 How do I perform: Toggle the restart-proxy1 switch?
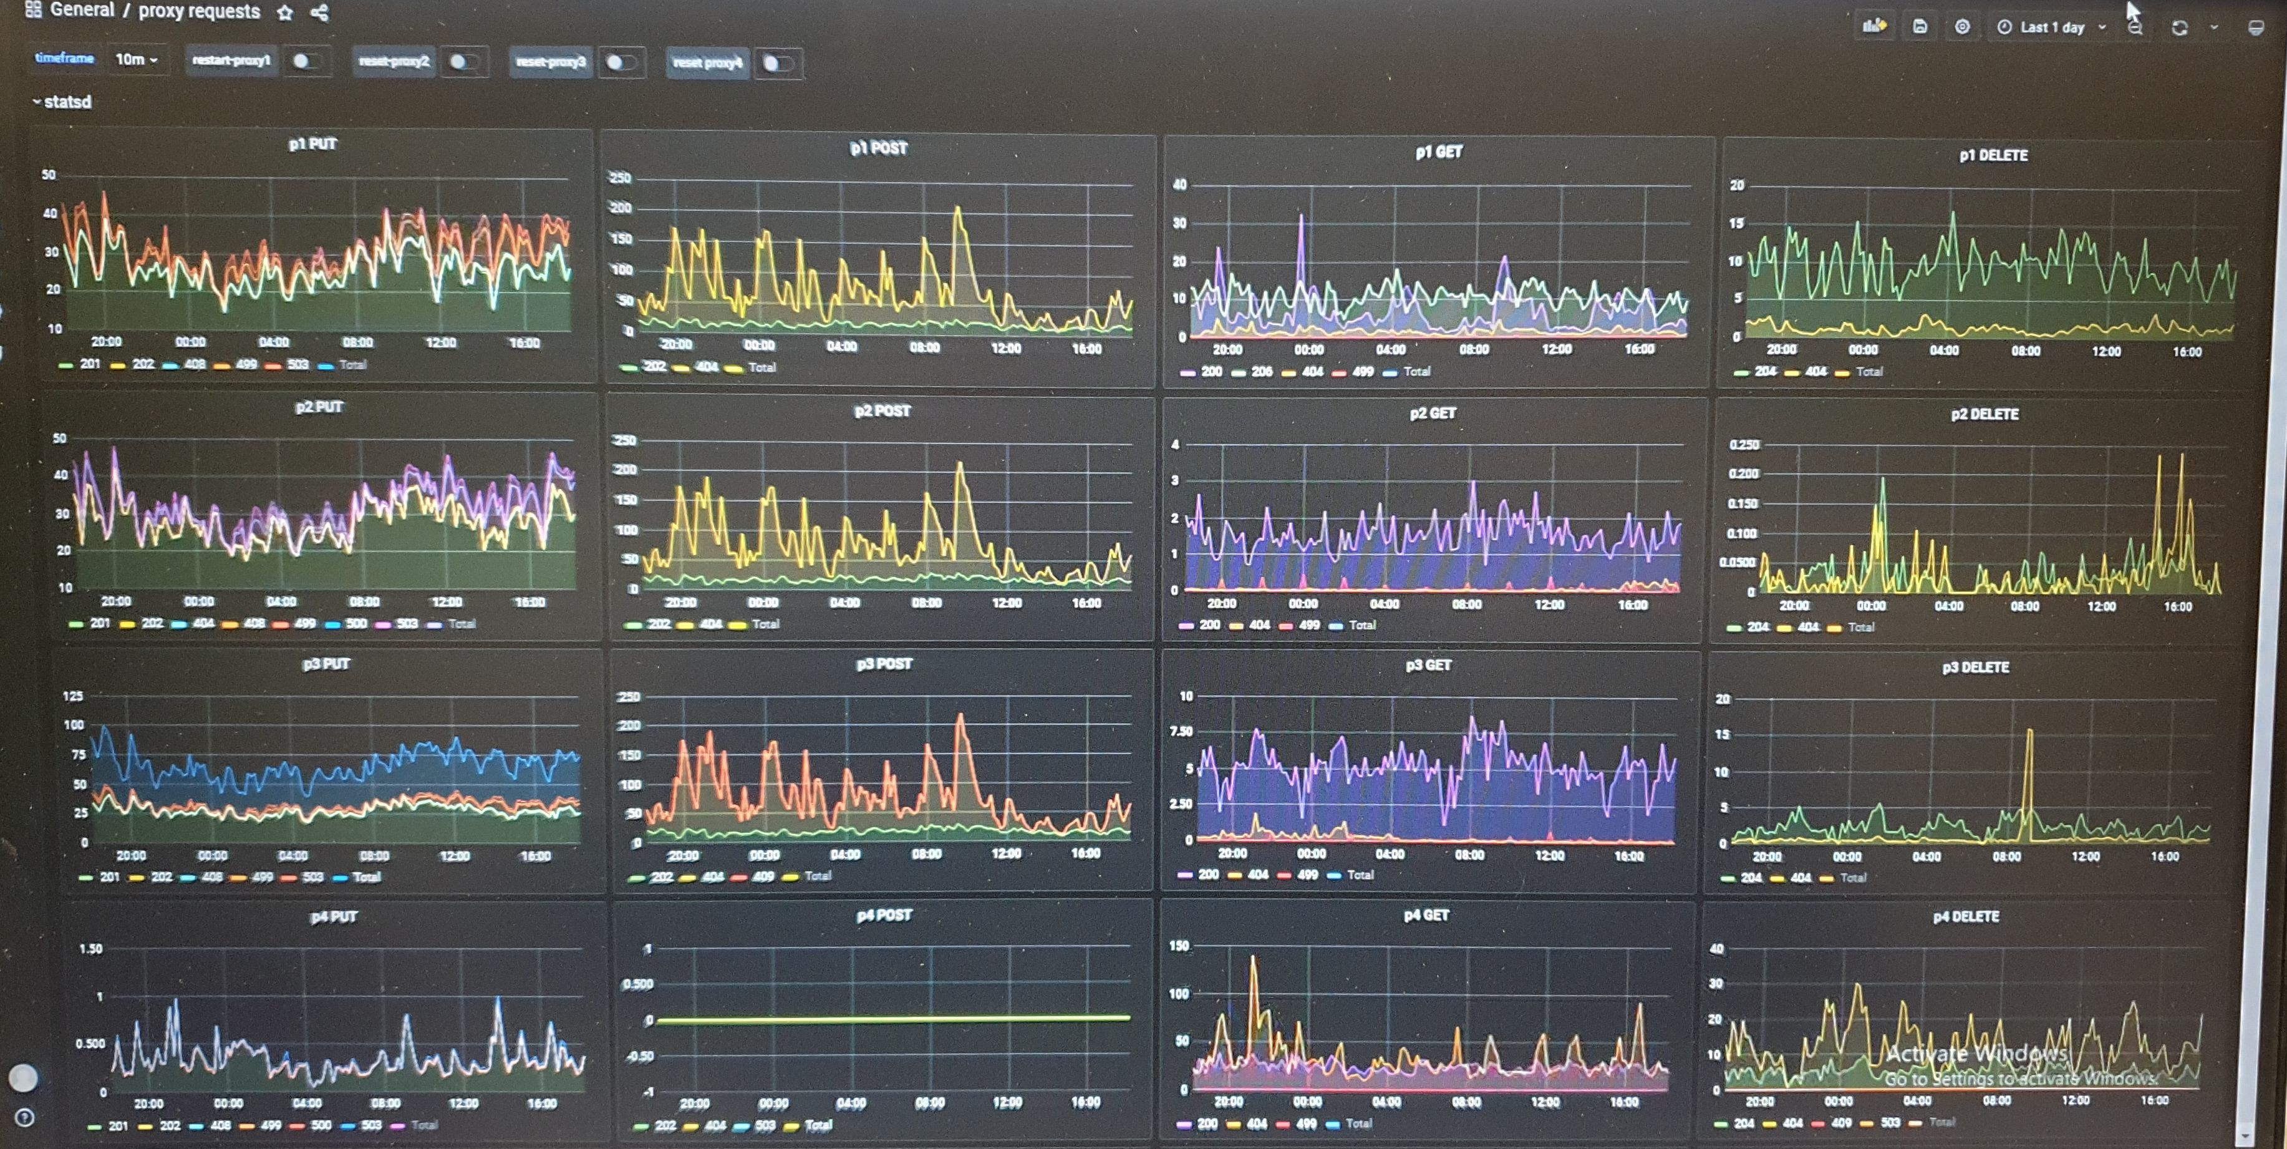click(306, 61)
